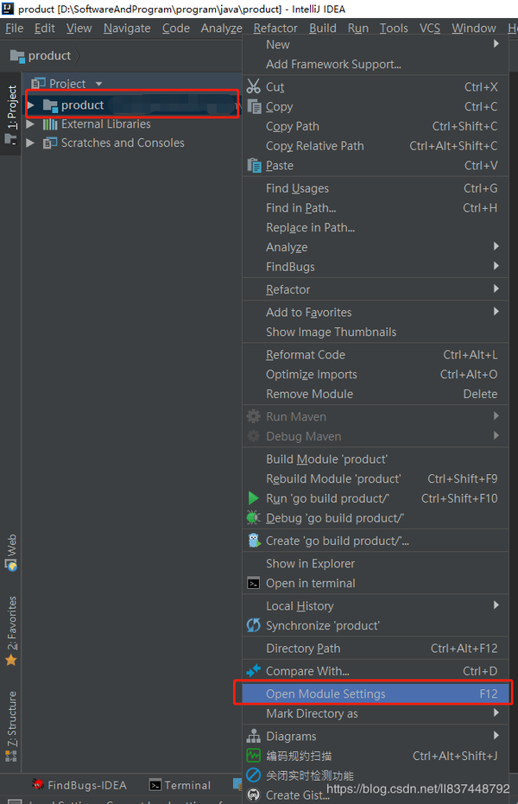The width and height of the screenshot is (518, 804).
Task: Open the Terminal tool window tab
Action: point(180,785)
